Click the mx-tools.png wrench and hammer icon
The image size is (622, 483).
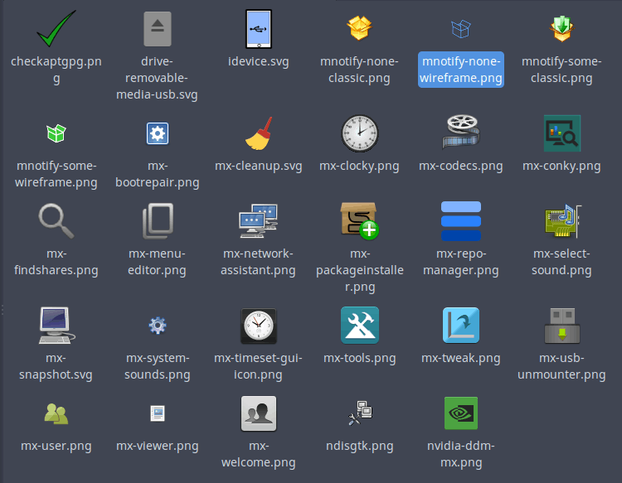coord(360,326)
